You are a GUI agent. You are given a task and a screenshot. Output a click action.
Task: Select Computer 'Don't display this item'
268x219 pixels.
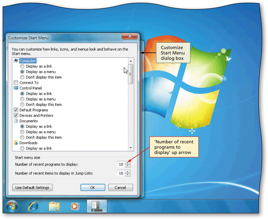tap(22, 77)
